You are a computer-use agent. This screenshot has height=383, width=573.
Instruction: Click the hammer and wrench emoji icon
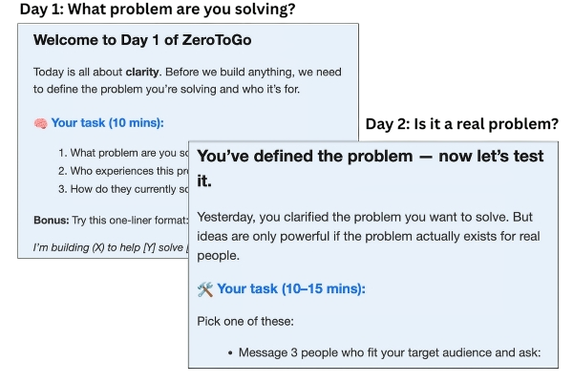tap(204, 288)
